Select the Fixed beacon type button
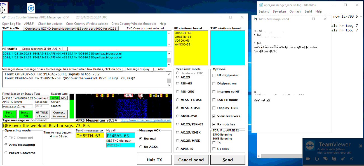364x166 pixels. [x=54, y=98]
